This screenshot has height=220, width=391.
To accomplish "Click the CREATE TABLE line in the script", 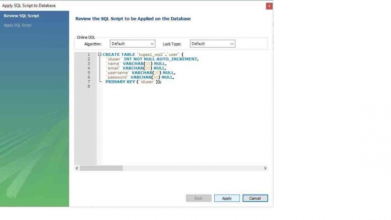I will tap(143, 54).
